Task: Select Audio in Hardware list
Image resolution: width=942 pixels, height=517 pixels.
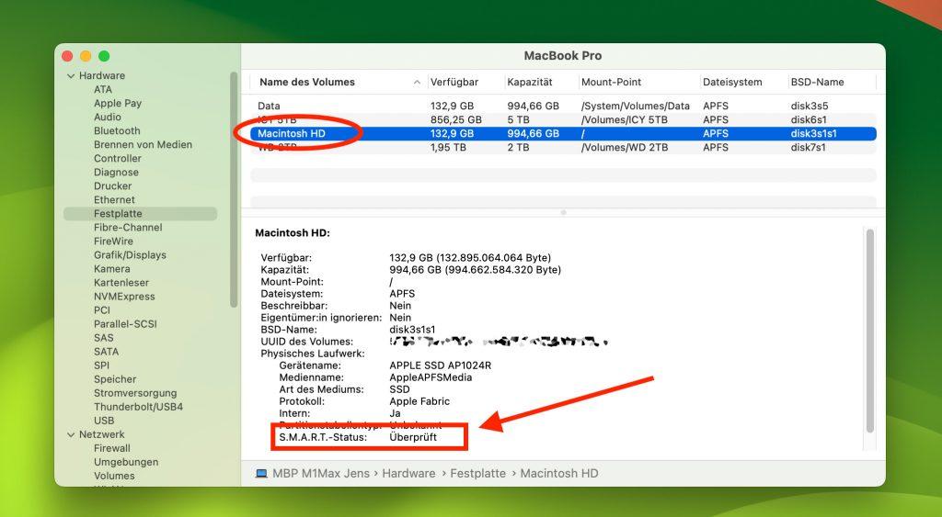Action: (x=108, y=117)
